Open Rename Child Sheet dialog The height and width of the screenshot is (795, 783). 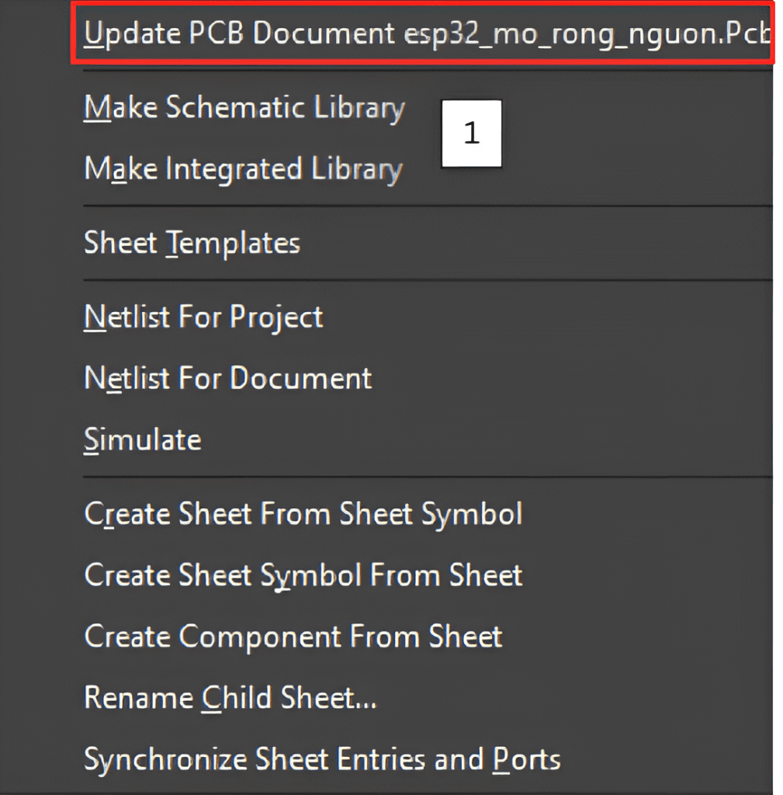(230, 698)
